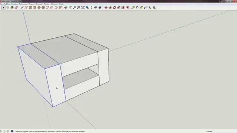Choose the Protractor tool
Image resolution: width=237 pixels, height=133 pixels.
point(141,7)
